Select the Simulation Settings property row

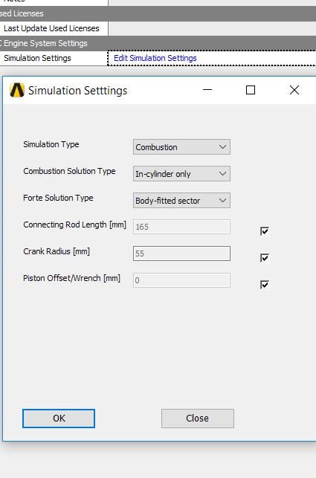[54, 58]
